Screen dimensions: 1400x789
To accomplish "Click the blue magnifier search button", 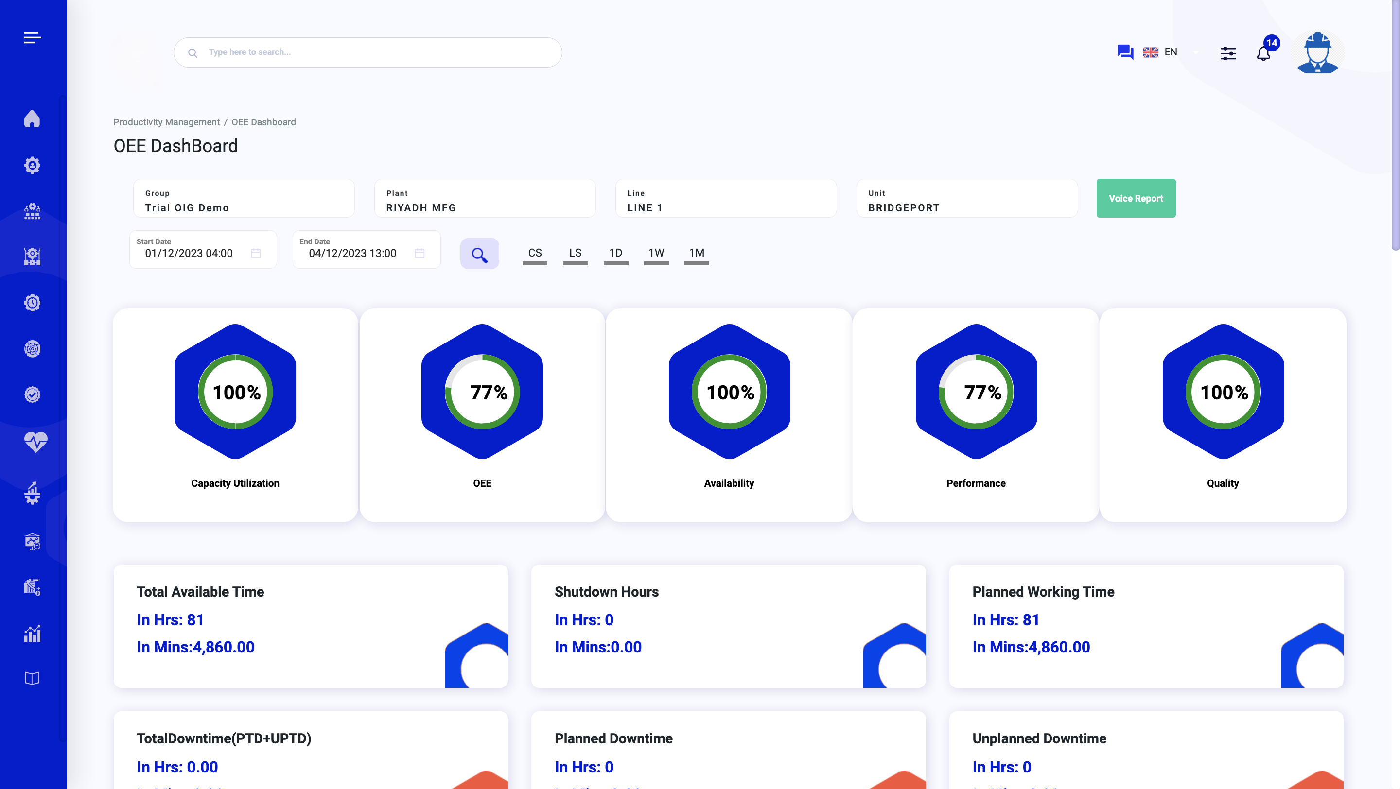I will click(479, 254).
